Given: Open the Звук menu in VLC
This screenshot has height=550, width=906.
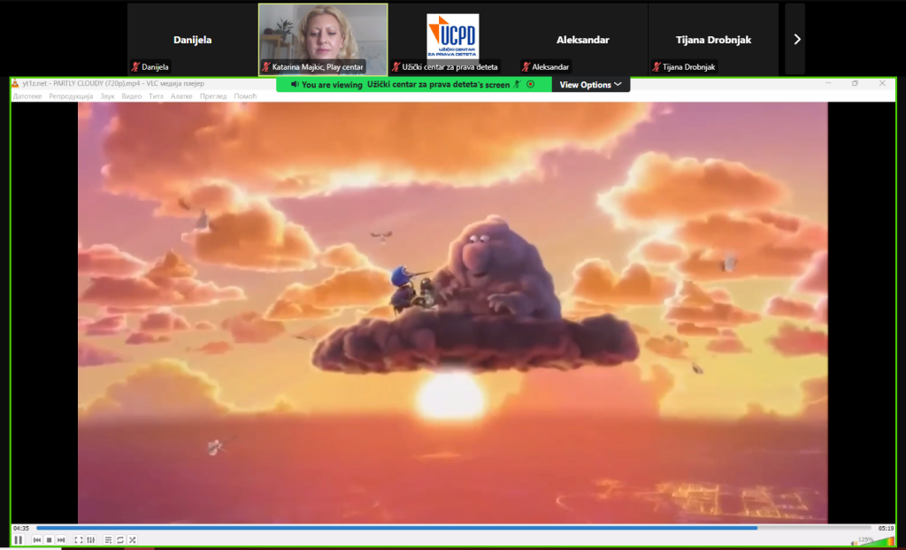Looking at the screenshot, I should point(107,96).
